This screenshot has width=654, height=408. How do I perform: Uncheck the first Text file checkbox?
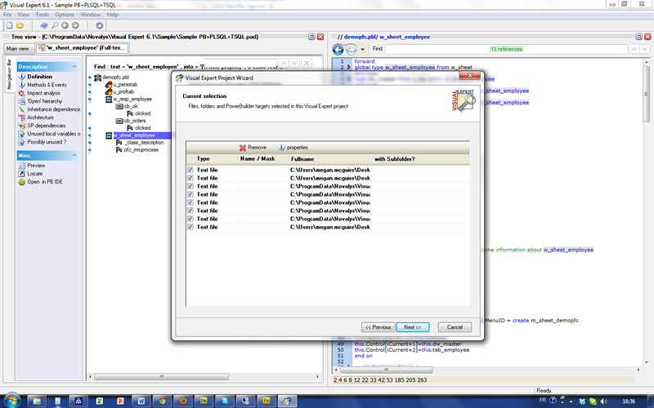click(190, 170)
